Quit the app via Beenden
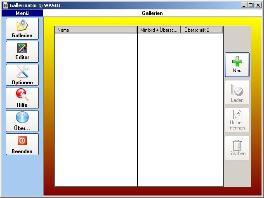264x198 pixels. pos(22,144)
